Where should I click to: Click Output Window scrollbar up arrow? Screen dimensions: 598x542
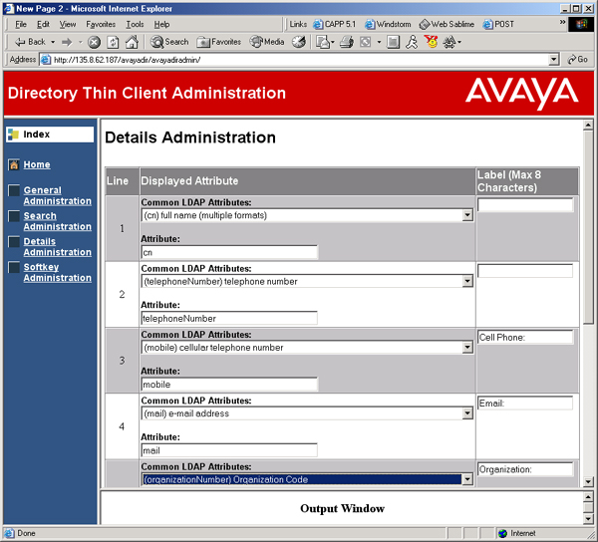pyautogui.click(x=588, y=497)
